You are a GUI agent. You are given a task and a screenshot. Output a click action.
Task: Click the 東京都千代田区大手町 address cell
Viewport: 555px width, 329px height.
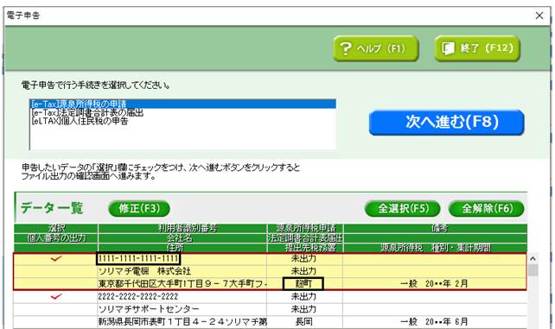[182, 283]
